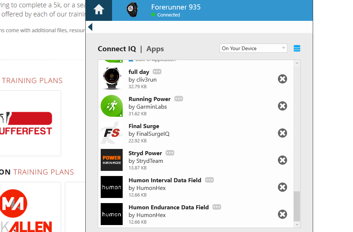Remove the full day watch face
Screen dimensions: 353x232
(282, 79)
